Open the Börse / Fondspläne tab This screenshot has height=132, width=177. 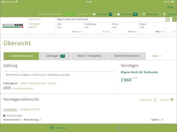pyautogui.click(x=90, y=56)
